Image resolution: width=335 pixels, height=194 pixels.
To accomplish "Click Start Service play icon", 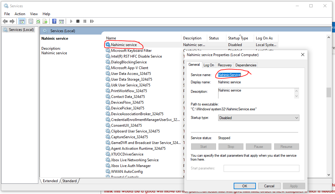I will (x=71, y=21).
